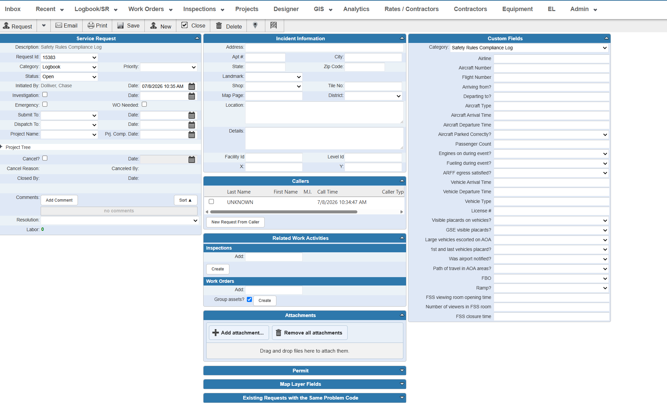The image size is (667, 414).
Task: Click Create button under Inspections
Action: click(x=218, y=269)
